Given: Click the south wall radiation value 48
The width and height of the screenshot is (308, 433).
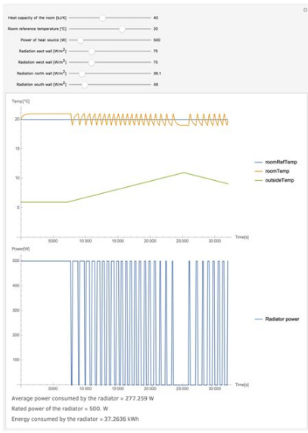Looking at the screenshot, I should [x=156, y=85].
